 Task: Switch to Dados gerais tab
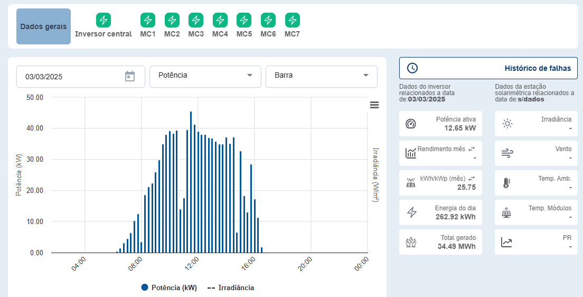tap(43, 26)
